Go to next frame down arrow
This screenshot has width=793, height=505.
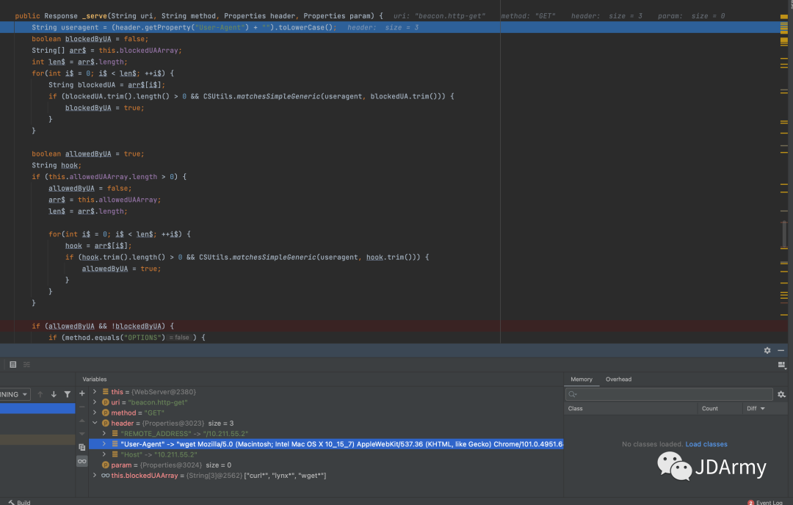54,394
